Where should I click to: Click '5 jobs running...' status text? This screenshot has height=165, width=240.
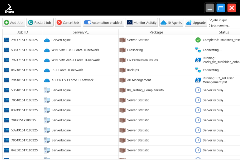(219, 25)
